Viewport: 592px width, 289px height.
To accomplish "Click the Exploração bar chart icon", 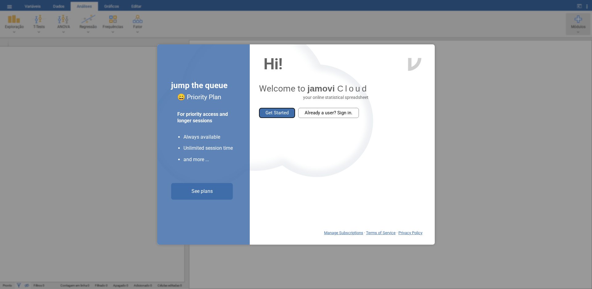I will coord(14,19).
